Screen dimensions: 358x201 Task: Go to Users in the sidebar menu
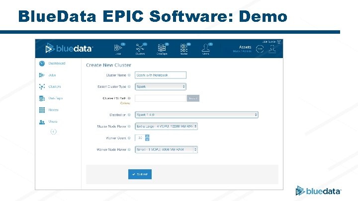pyautogui.click(x=53, y=122)
